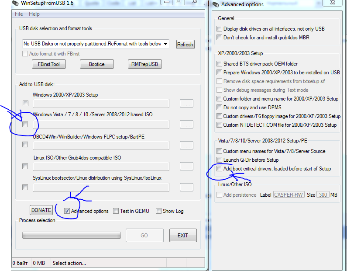Toggle the Show Log checkbox
This screenshot has height=271, width=347.
coord(158,211)
